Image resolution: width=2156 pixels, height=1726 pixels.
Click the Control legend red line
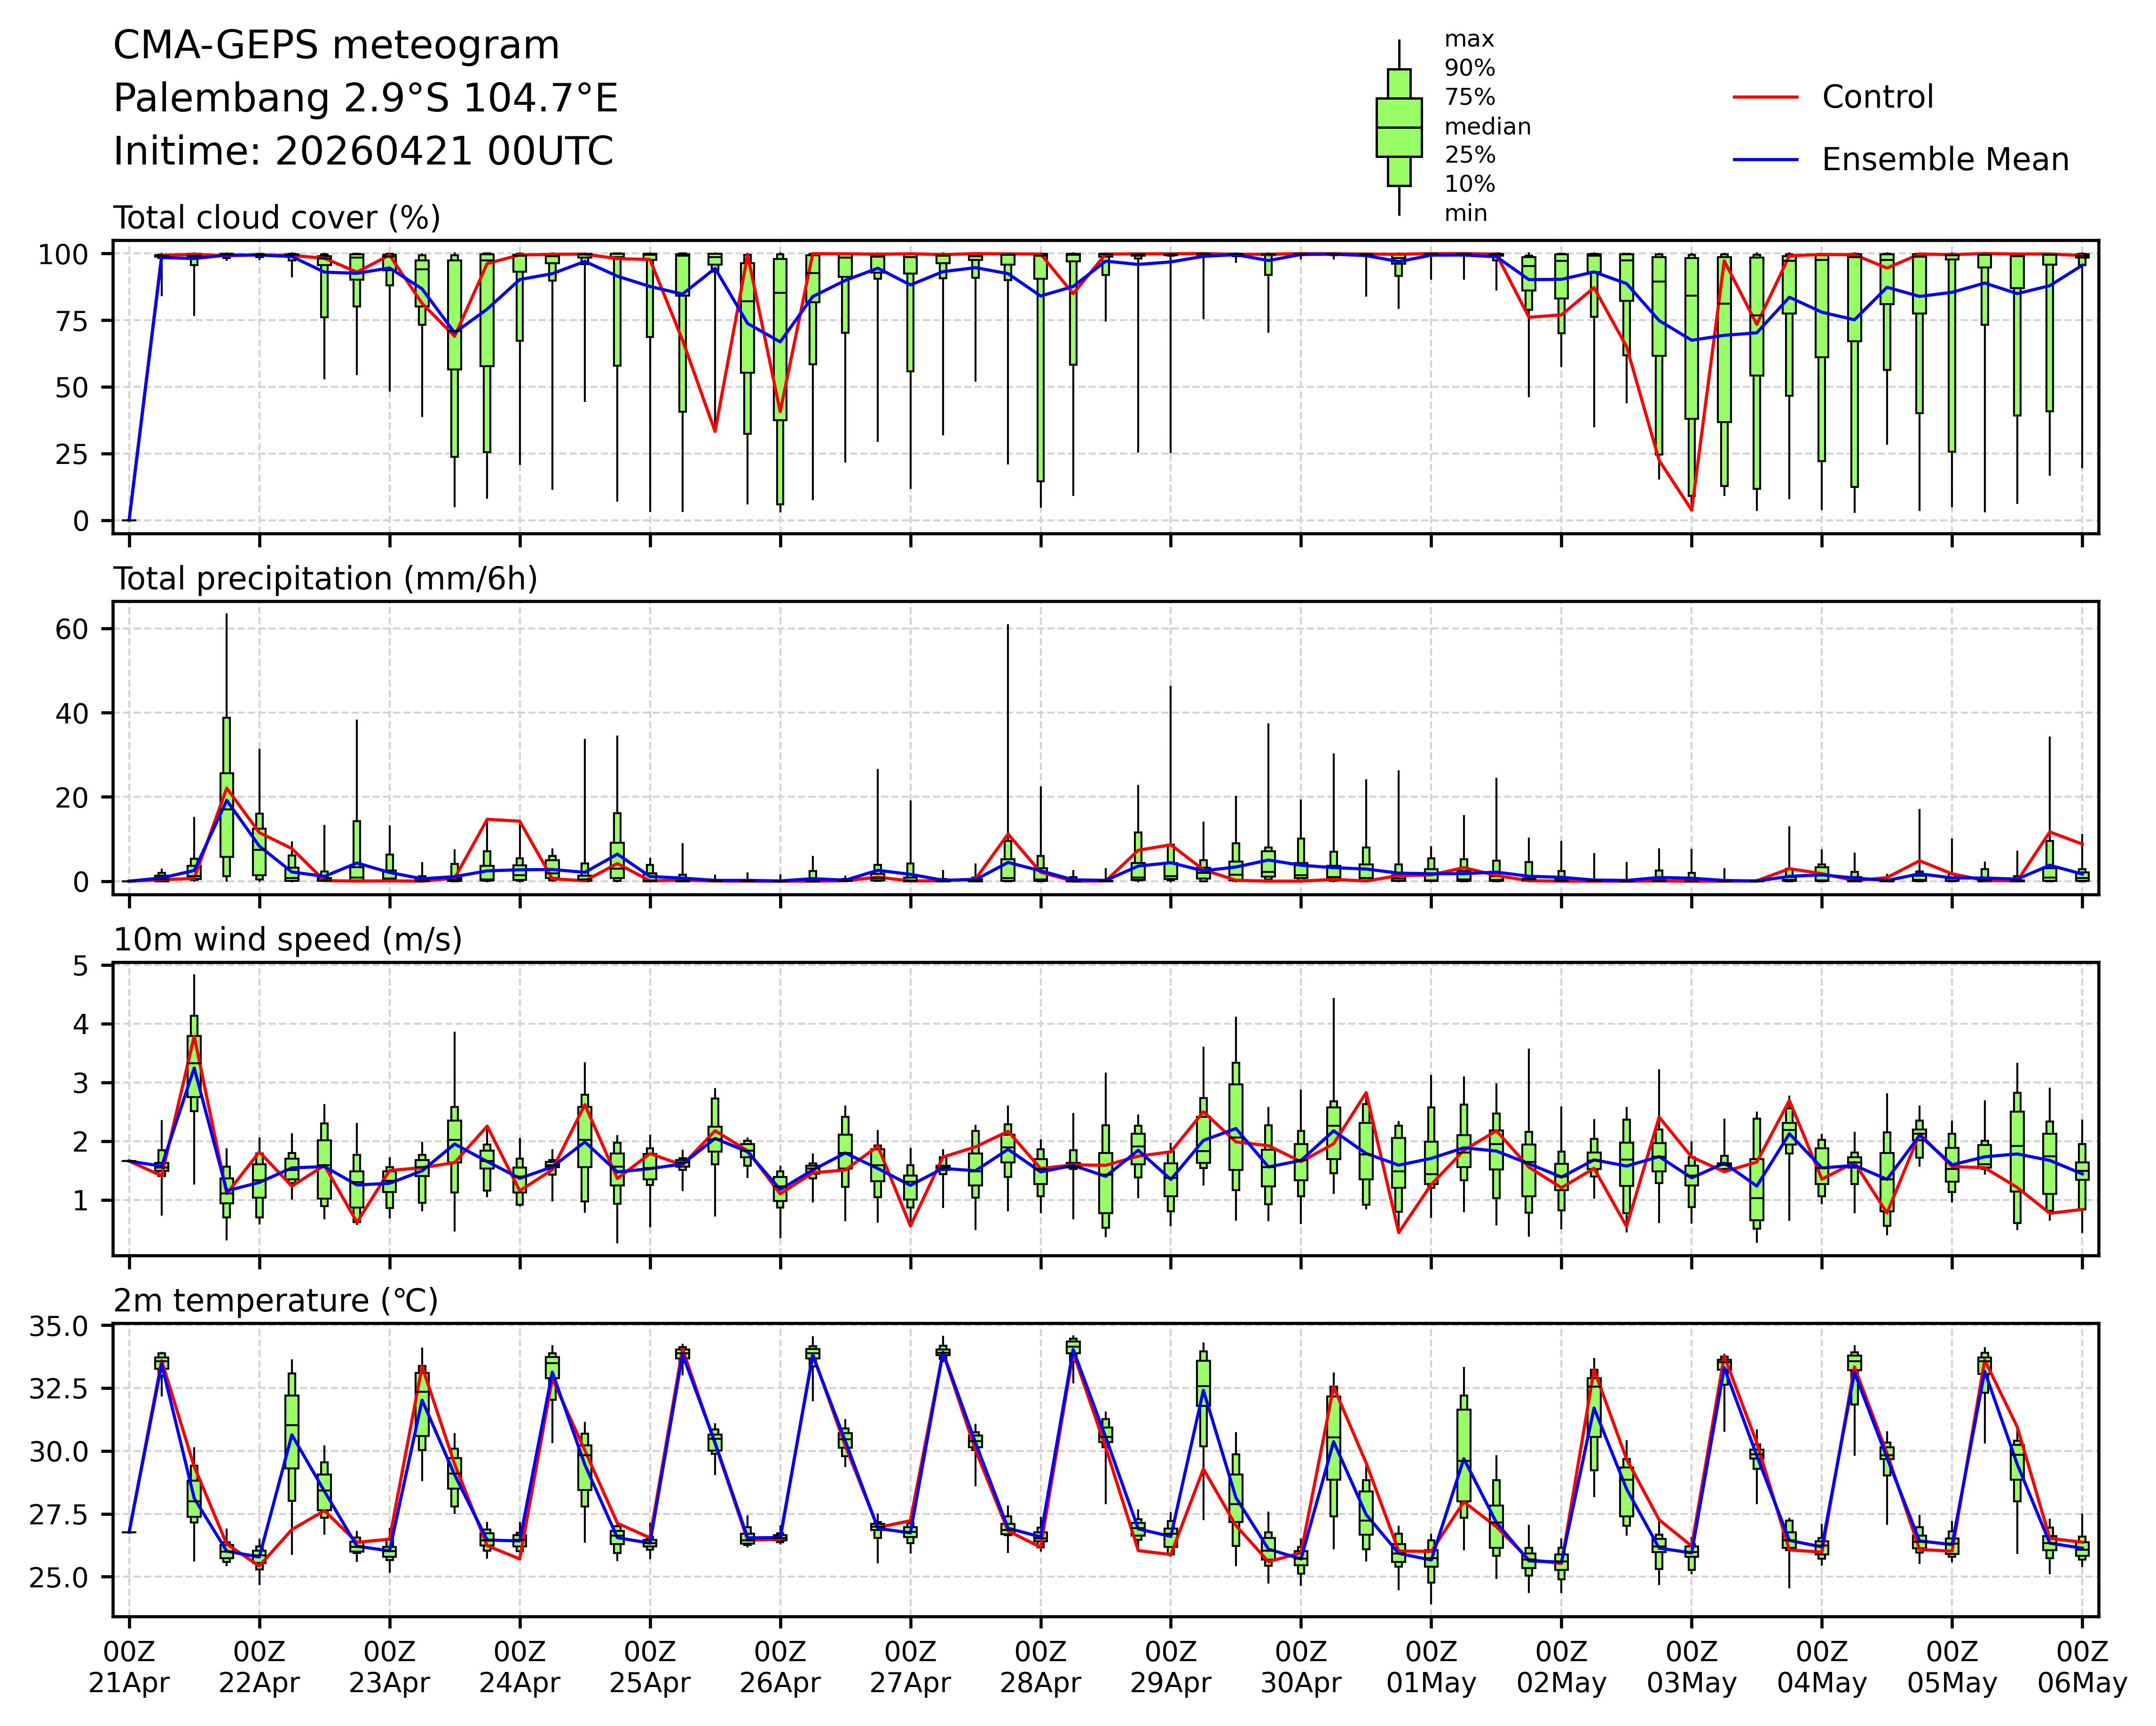[1765, 97]
